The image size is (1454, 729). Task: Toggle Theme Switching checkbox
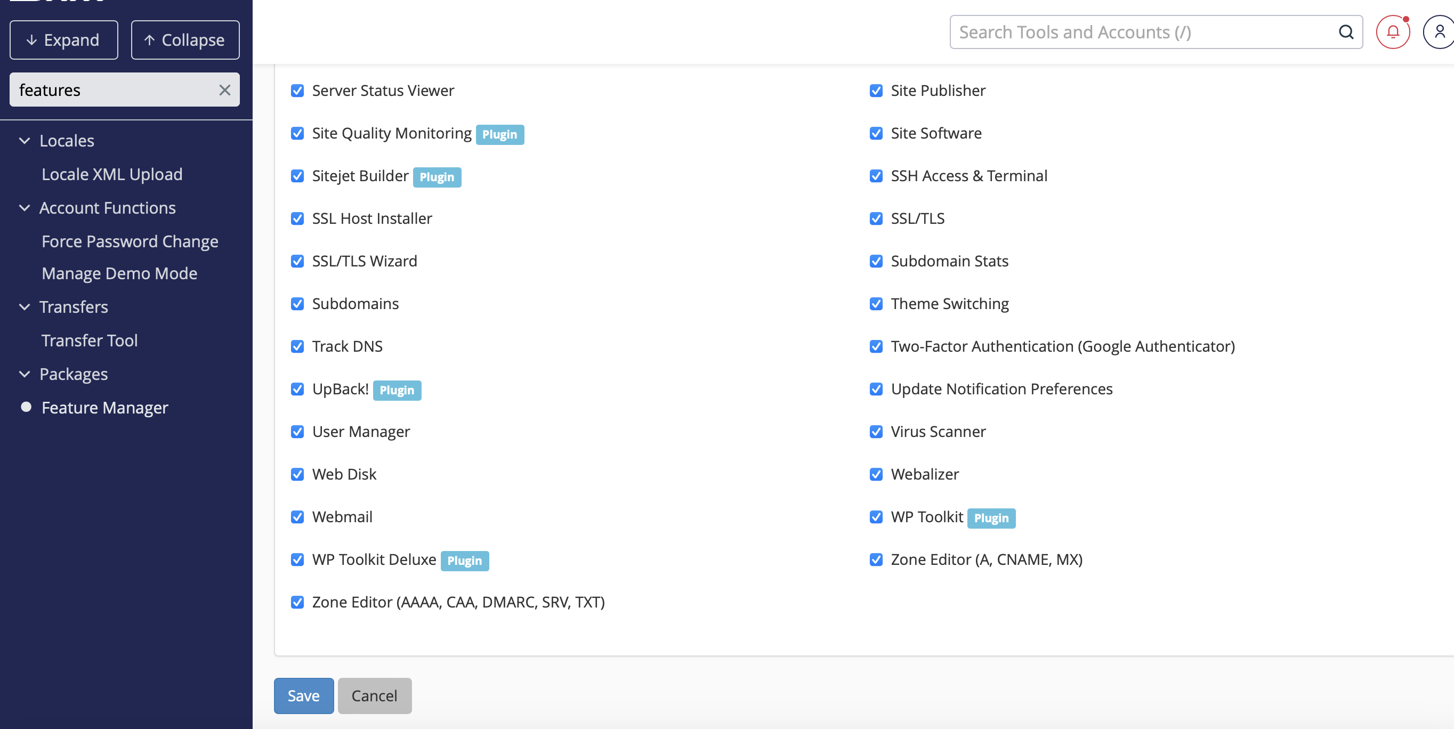(x=876, y=304)
